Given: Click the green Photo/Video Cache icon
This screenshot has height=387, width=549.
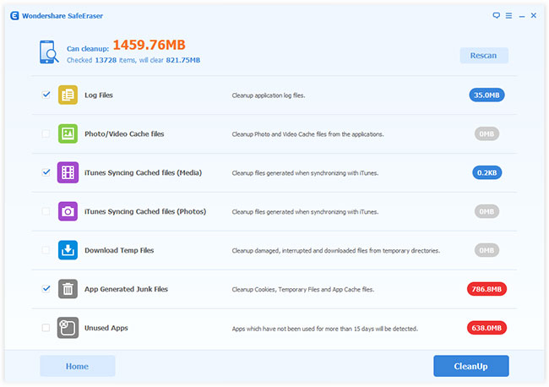Looking at the screenshot, I should tap(68, 134).
